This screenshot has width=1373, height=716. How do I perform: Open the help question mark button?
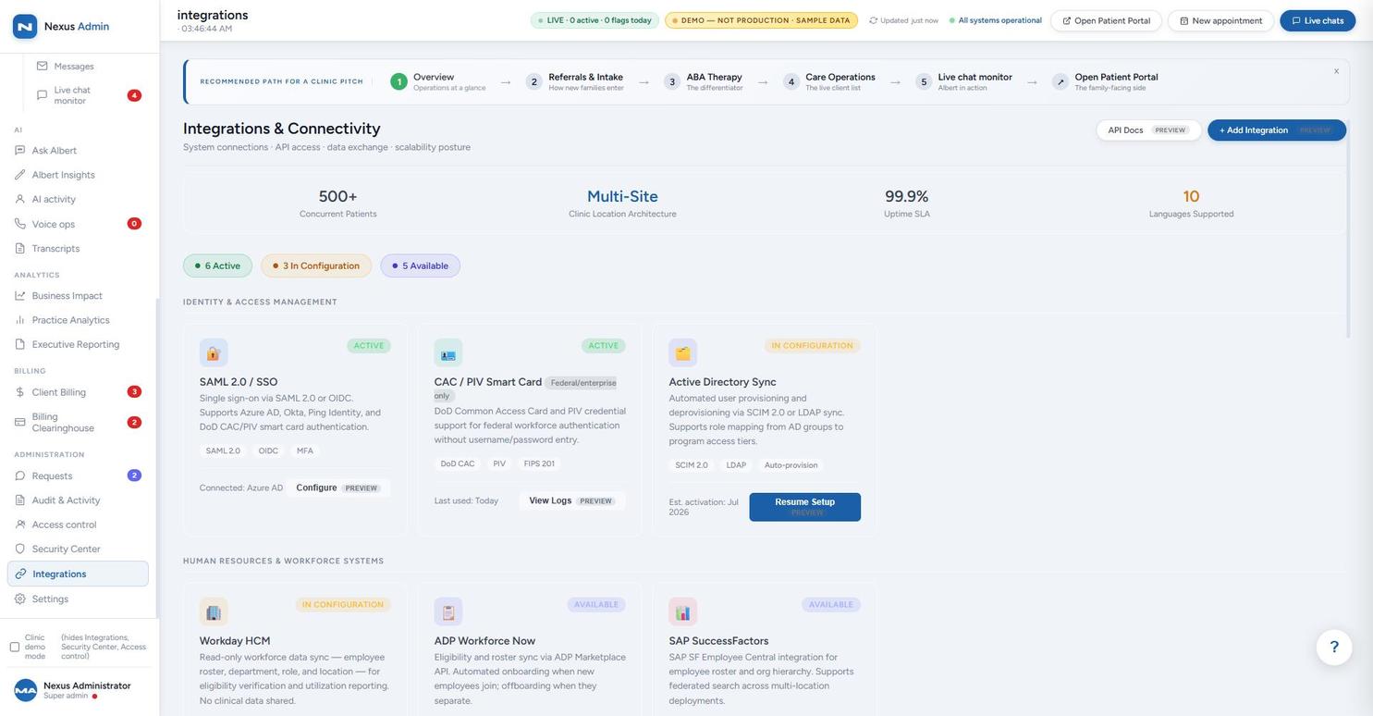[1334, 647]
